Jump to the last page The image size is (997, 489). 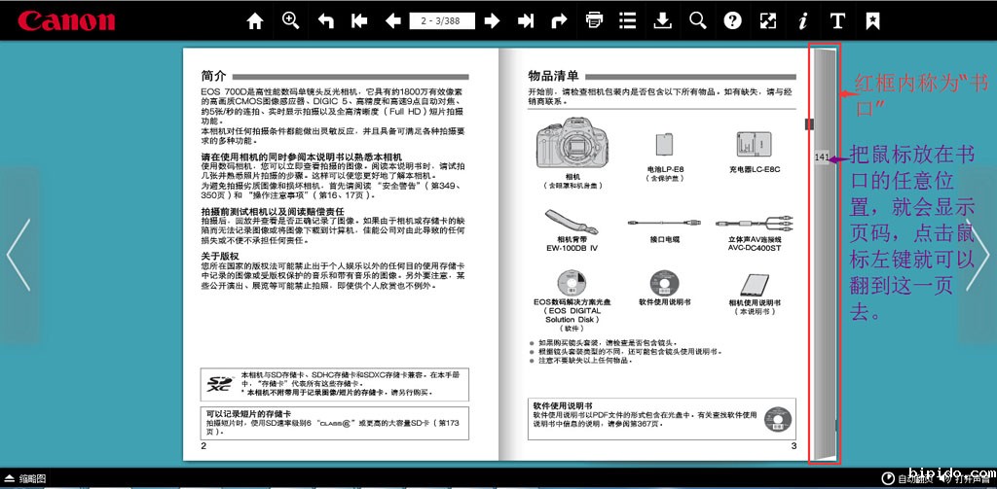[526, 20]
